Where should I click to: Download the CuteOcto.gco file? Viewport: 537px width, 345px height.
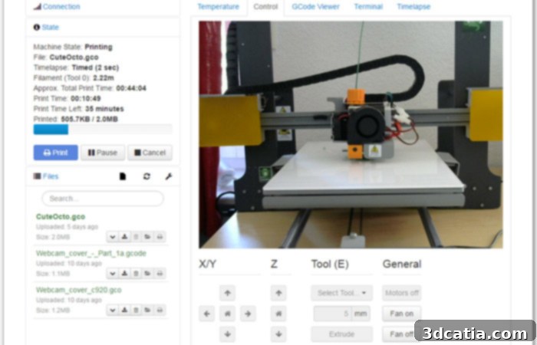pos(124,236)
